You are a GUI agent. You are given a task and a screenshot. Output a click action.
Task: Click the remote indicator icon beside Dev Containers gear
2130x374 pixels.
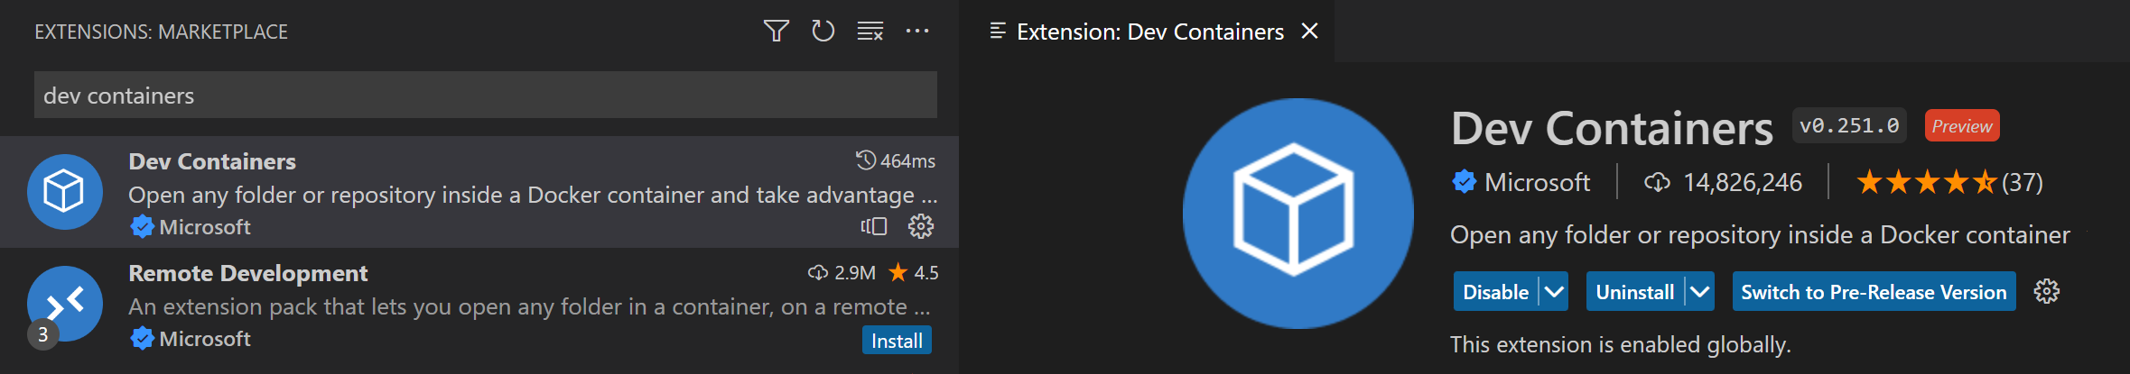point(874,226)
